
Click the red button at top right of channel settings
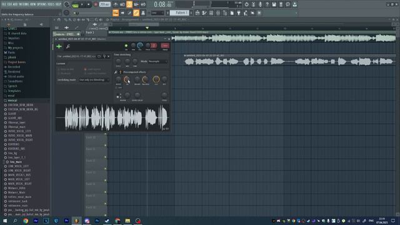click(x=165, y=46)
